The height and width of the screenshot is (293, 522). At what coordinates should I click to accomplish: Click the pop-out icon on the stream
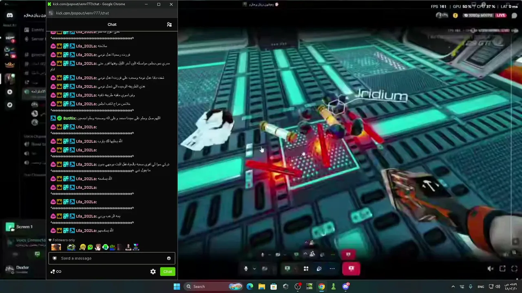502,269
